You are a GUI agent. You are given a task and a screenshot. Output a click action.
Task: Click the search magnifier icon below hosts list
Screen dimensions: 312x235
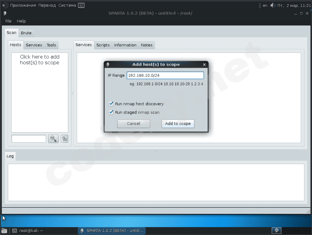(53, 139)
